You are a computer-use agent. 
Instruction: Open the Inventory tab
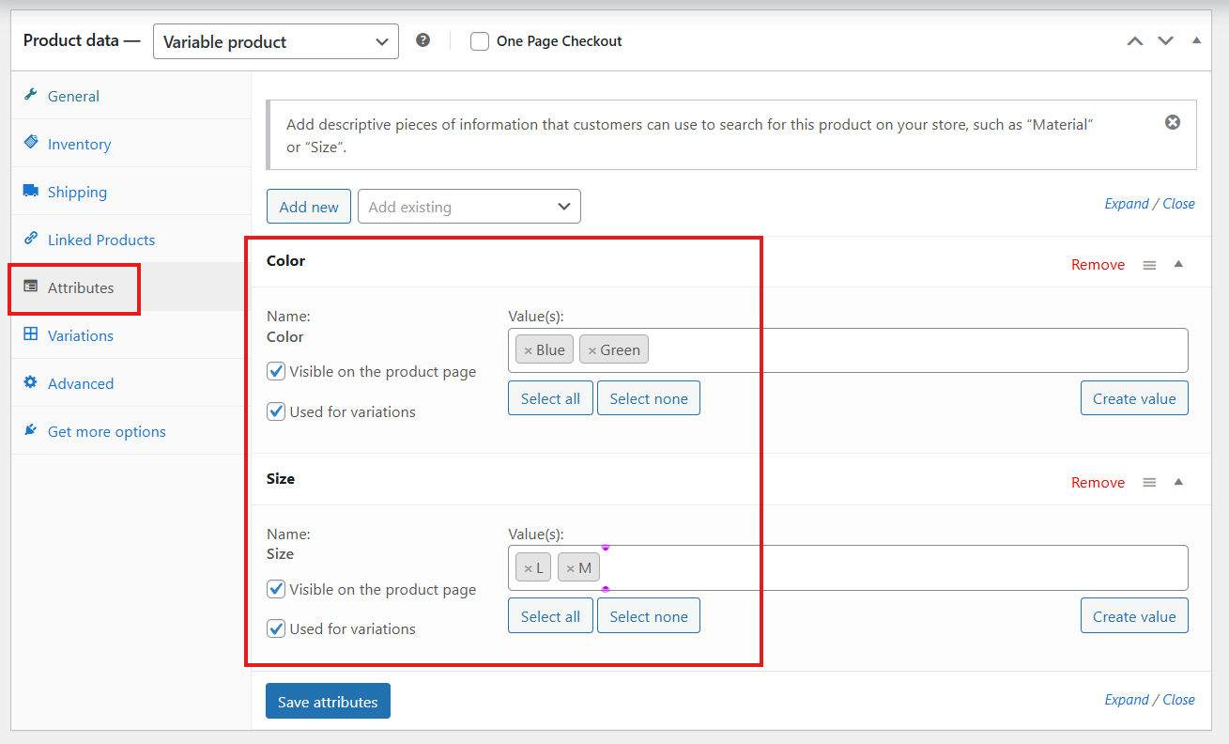point(79,144)
